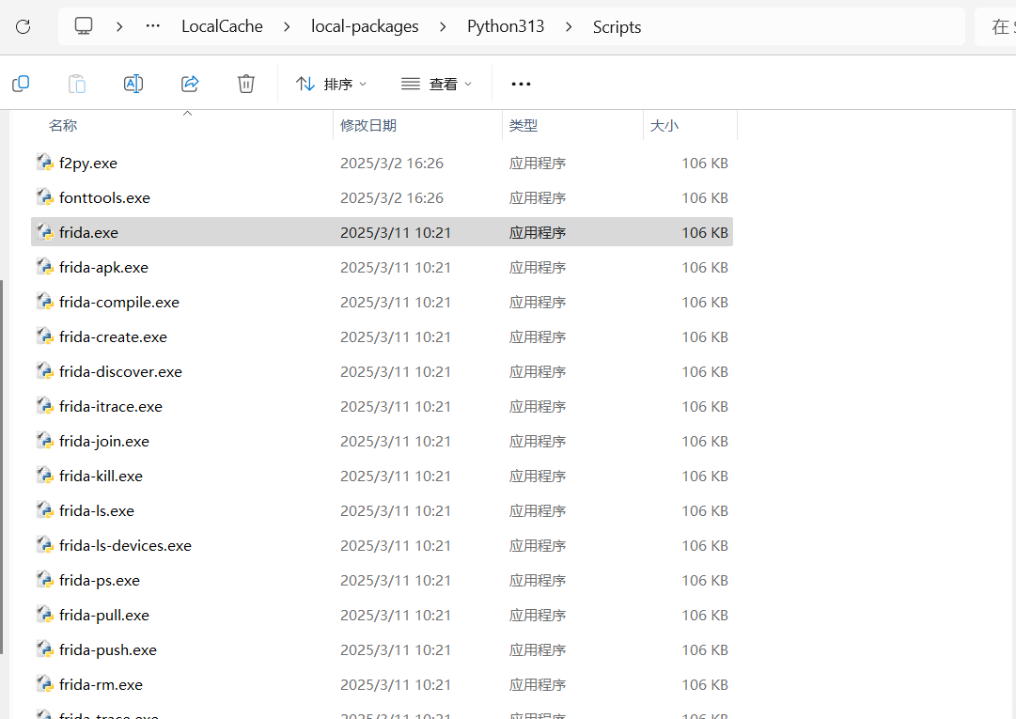Viewport: 1016px width, 719px height.
Task: Click the This PC monitor icon
Action: coord(84,26)
